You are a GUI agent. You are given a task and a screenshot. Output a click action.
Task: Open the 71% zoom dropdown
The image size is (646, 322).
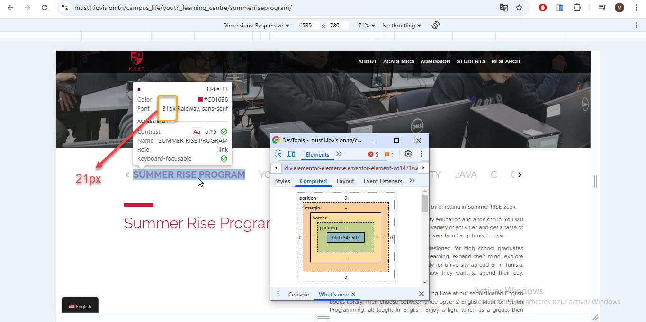tap(367, 26)
